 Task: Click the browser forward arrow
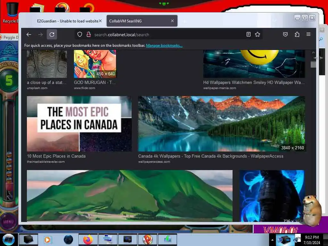pos(41,35)
